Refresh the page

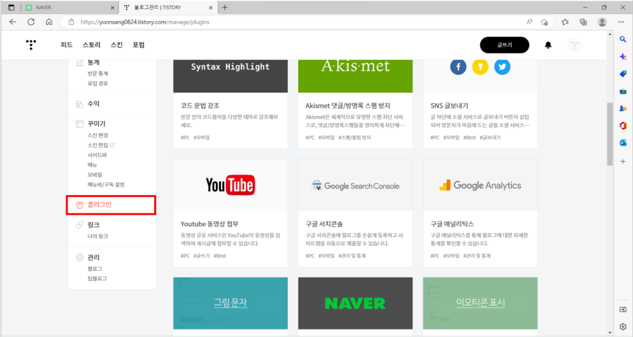pos(31,22)
